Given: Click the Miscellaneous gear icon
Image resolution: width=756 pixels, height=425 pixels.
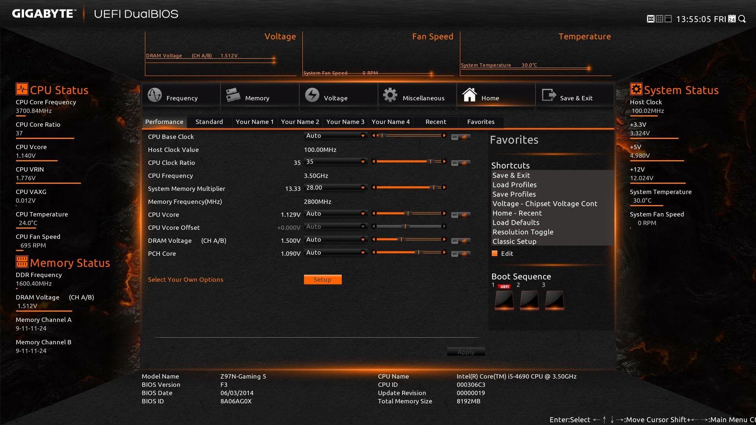Looking at the screenshot, I should click(390, 95).
